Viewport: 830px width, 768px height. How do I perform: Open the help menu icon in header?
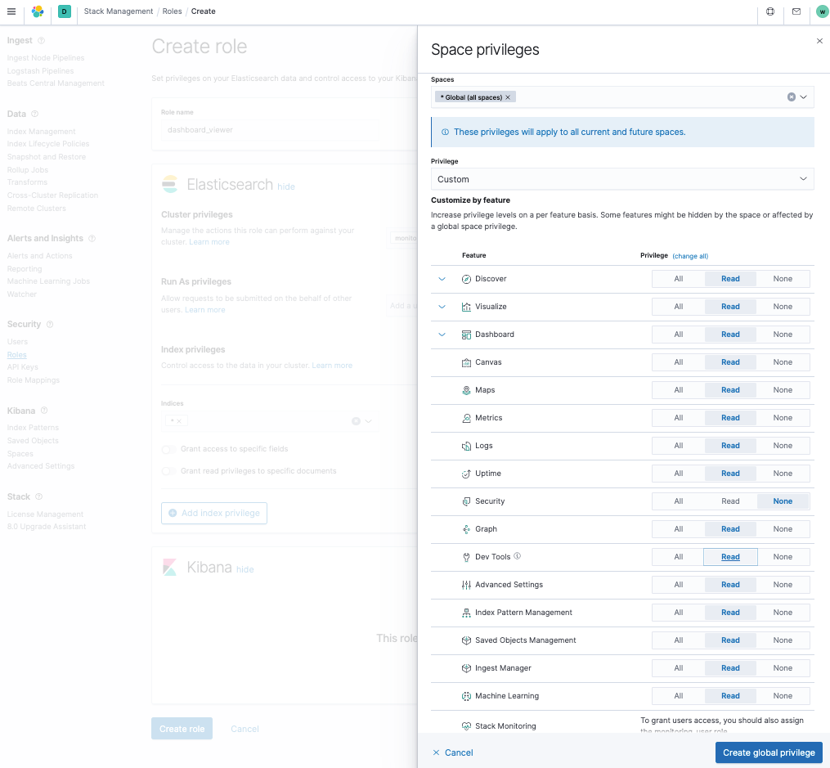click(x=770, y=11)
